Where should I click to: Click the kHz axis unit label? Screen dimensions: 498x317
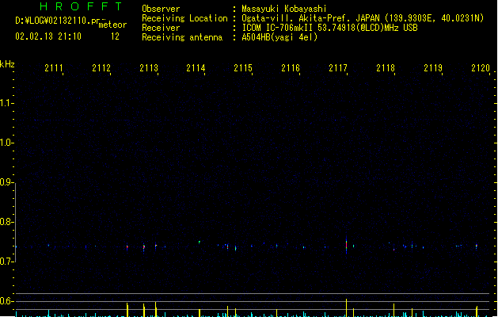(7, 64)
